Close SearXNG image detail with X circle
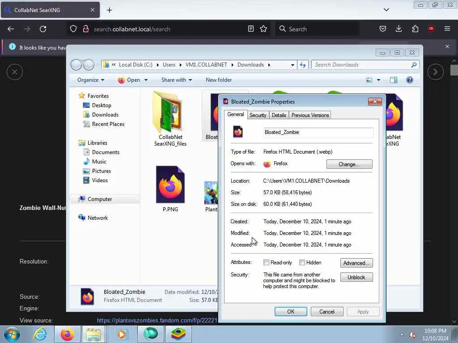The width and height of the screenshot is (458, 343). pyautogui.click(x=15, y=72)
